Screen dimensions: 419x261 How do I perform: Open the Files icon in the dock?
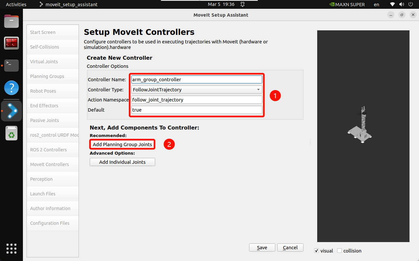11,21
